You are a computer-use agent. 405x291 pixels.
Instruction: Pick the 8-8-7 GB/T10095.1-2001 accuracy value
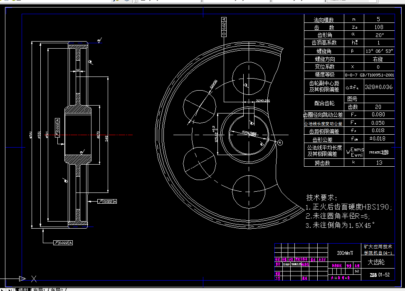369,75
